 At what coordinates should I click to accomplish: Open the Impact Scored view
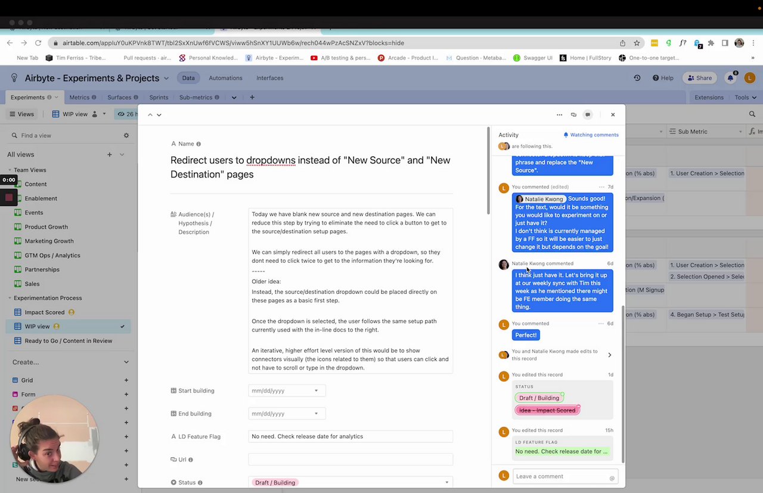(x=45, y=312)
